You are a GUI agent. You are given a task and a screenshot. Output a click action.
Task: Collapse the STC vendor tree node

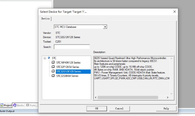tap(45, 58)
